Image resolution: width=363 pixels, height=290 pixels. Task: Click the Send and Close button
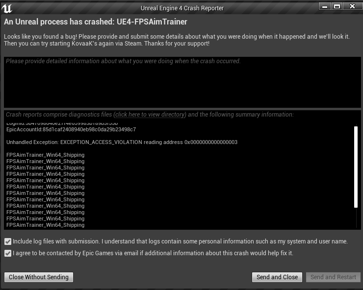pos(277,277)
